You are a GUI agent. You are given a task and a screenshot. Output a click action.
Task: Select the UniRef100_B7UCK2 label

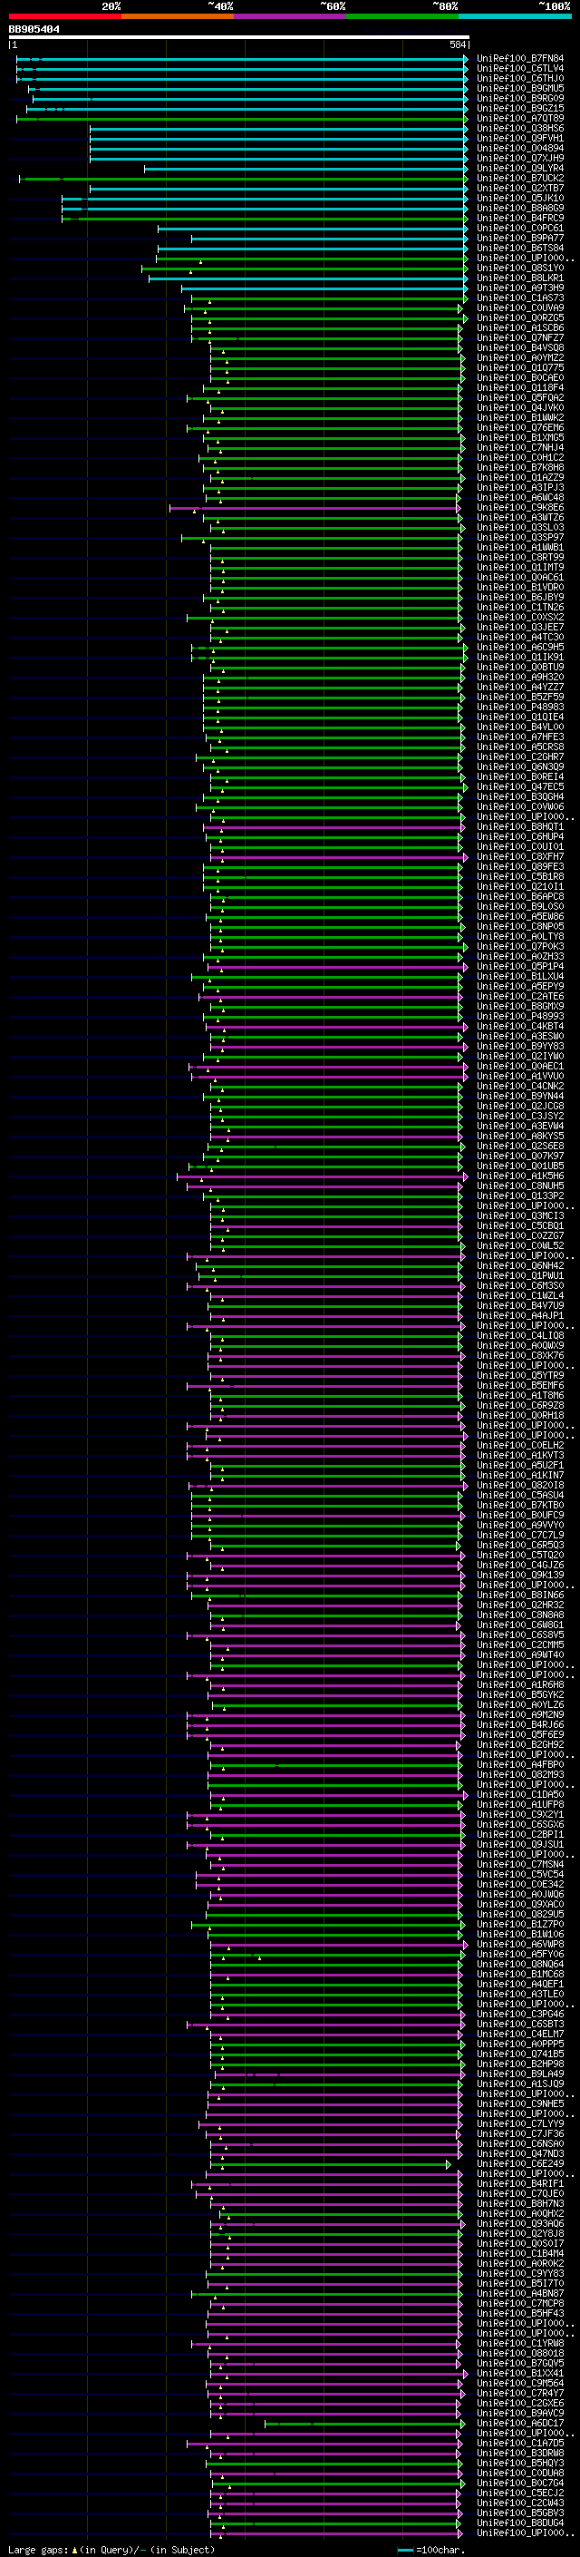tap(520, 179)
